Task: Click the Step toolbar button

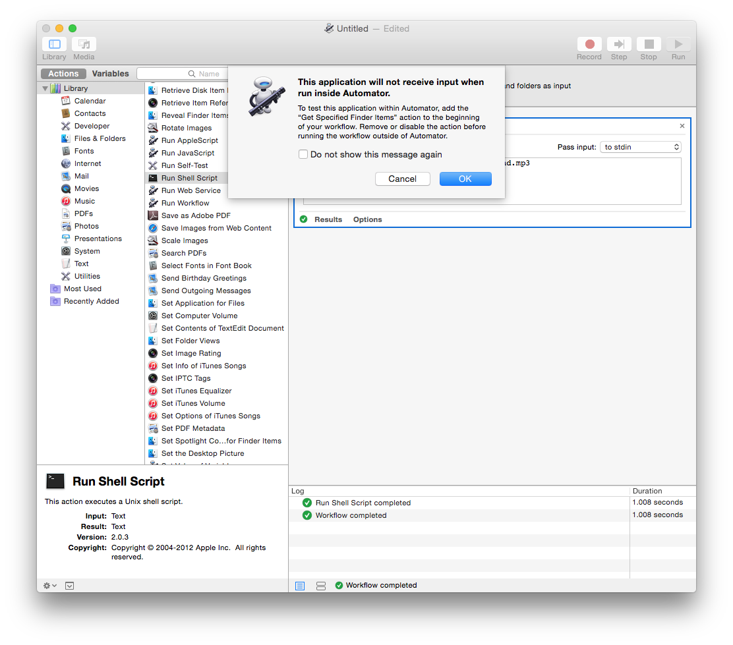Action: pyautogui.click(x=619, y=44)
